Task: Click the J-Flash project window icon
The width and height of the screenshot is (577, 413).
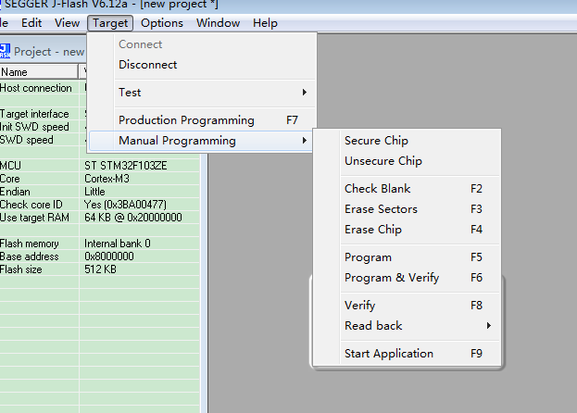Action: (6, 51)
